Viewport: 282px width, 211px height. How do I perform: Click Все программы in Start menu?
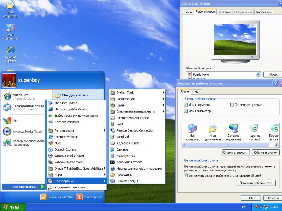(x=23, y=187)
